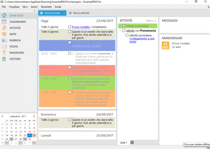Open the Vai a menu
Screen dimensions: 210x149
(x=25, y=7)
